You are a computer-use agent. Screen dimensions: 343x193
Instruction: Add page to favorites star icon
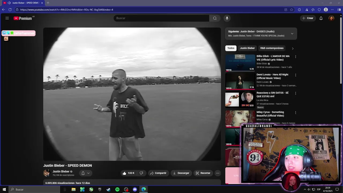[292, 10]
